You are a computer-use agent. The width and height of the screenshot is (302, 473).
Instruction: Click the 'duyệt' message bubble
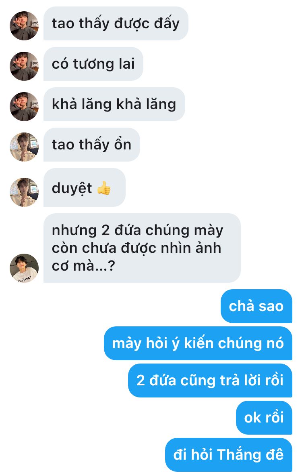coord(84,188)
